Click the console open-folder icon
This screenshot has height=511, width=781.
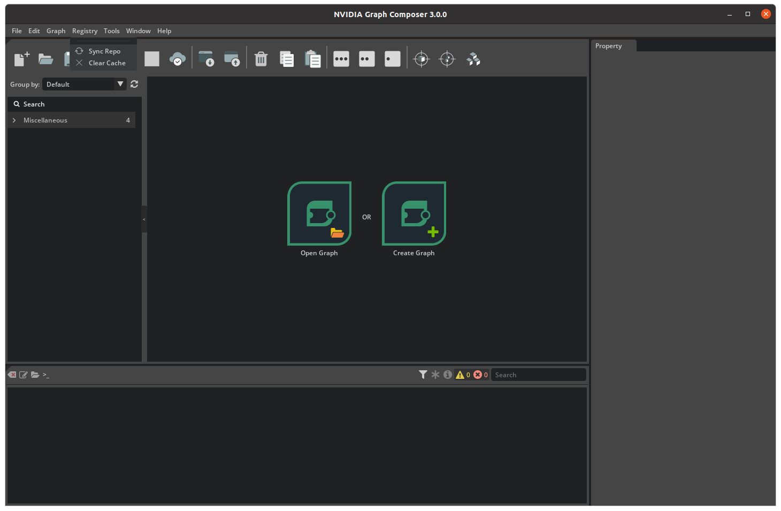coord(35,375)
